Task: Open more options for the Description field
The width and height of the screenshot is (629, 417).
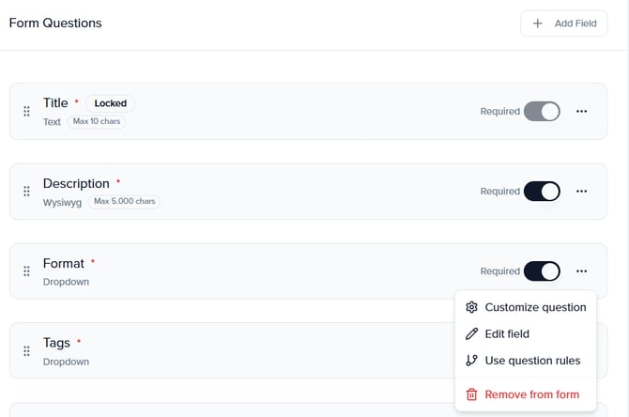Action: point(582,192)
